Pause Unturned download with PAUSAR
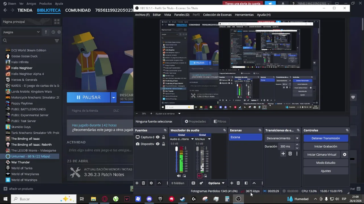364x204 pixels. coord(88,97)
